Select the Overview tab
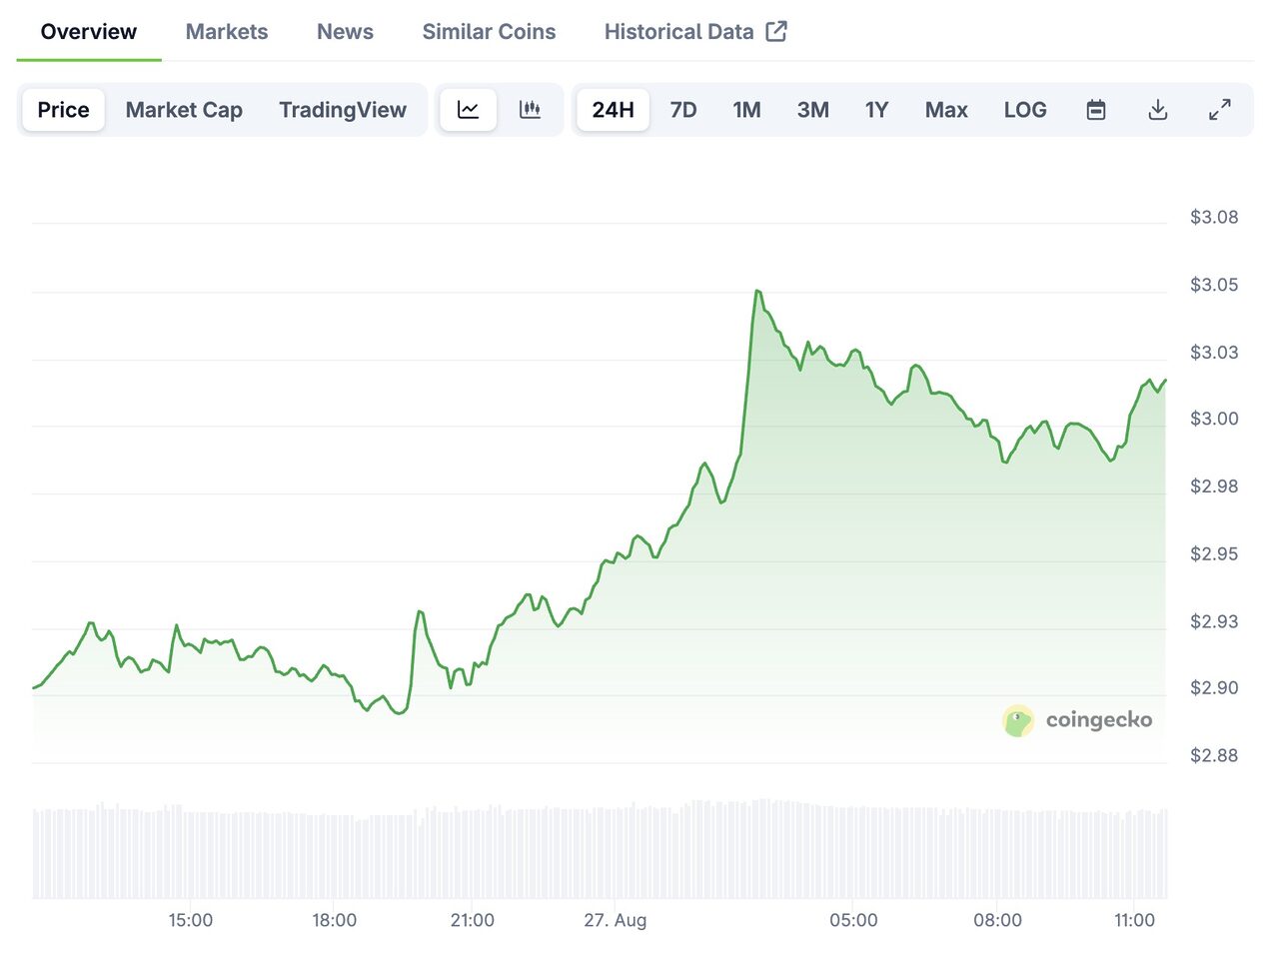 point(89,32)
